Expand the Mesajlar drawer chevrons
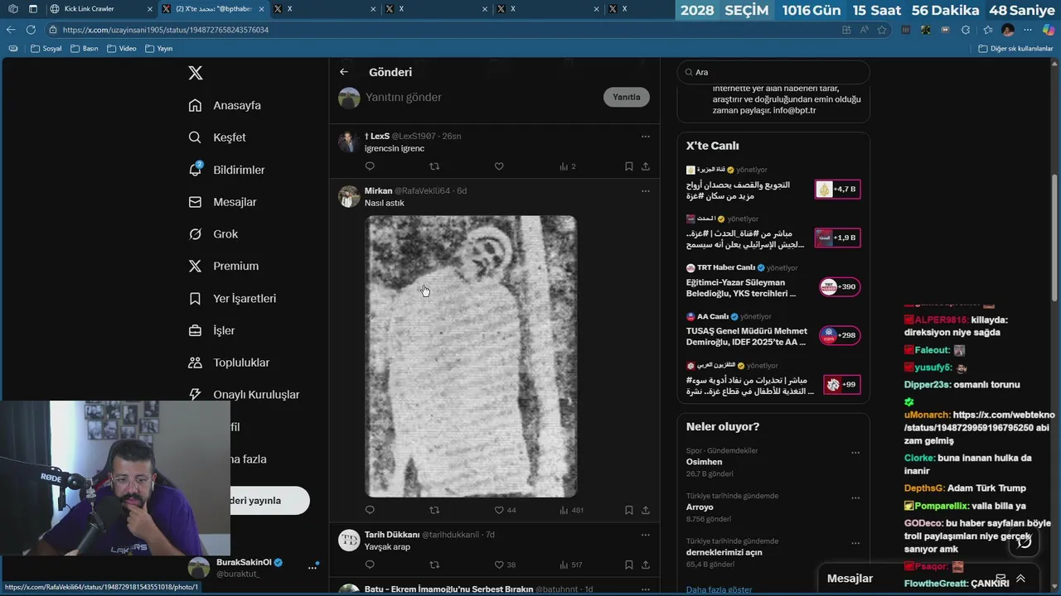This screenshot has height=596, width=1061. click(x=1020, y=579)
